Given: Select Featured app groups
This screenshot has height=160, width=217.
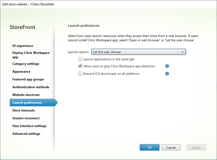Looking at the screenshot, I should (28, 79).
